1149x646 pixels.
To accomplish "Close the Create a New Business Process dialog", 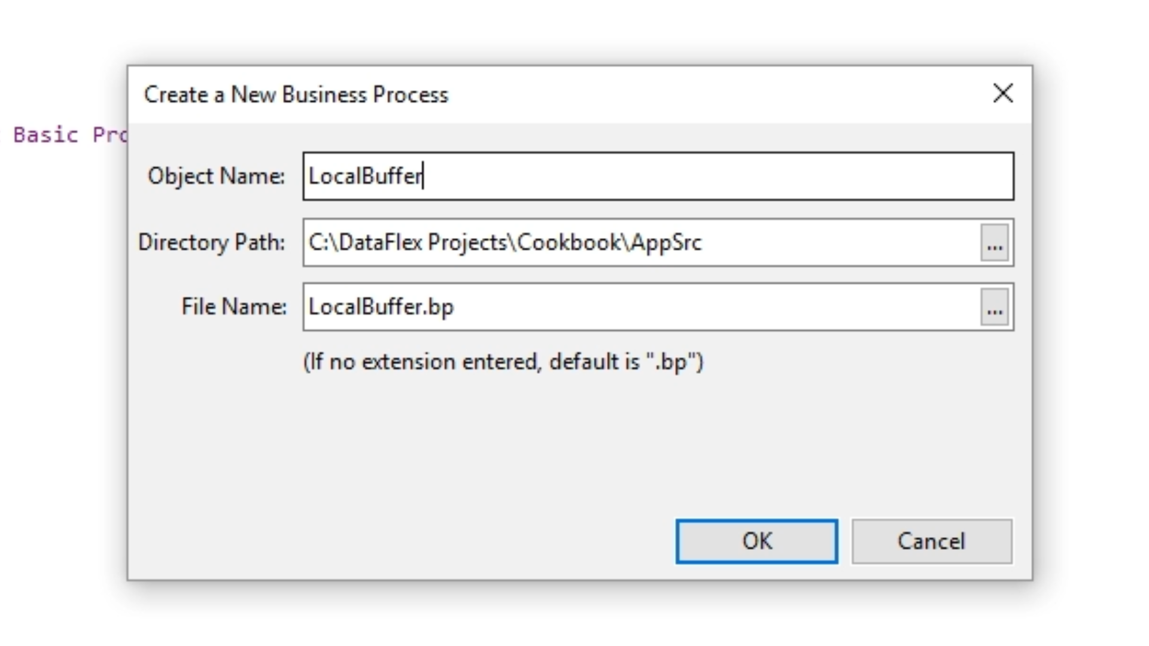I will pos(1003,93).
